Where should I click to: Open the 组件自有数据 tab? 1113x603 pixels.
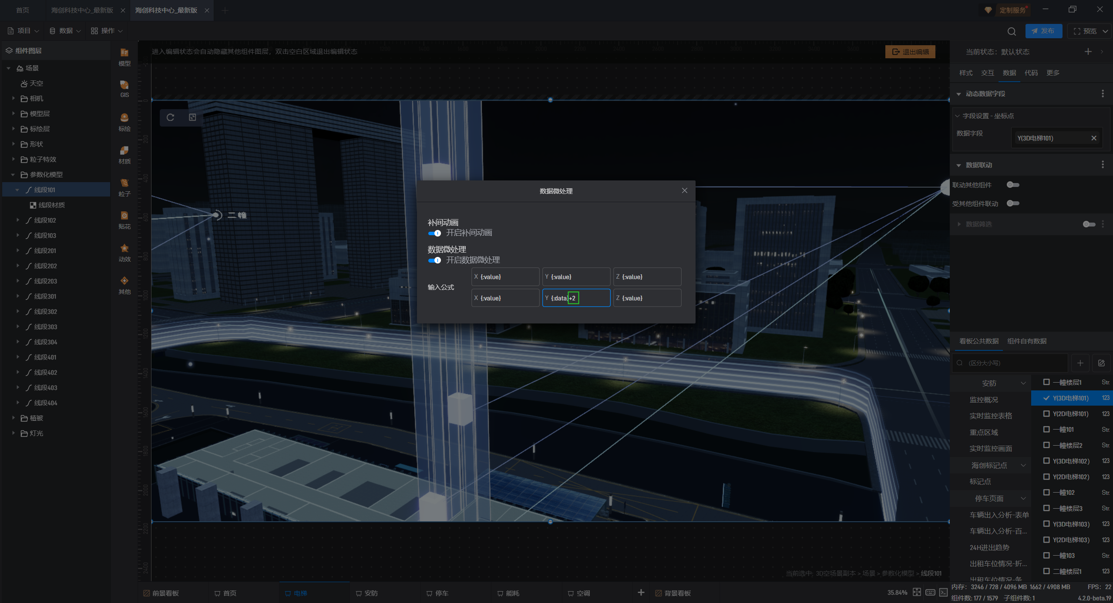1026,341
